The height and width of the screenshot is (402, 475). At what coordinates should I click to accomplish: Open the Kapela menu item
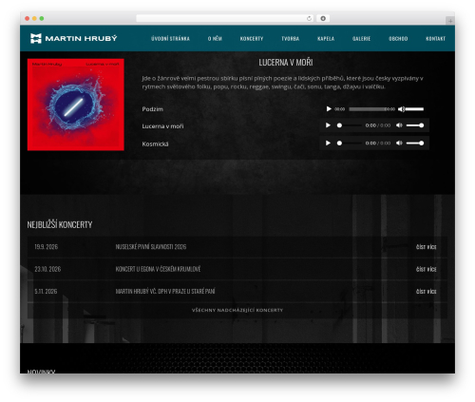[326, 39]
